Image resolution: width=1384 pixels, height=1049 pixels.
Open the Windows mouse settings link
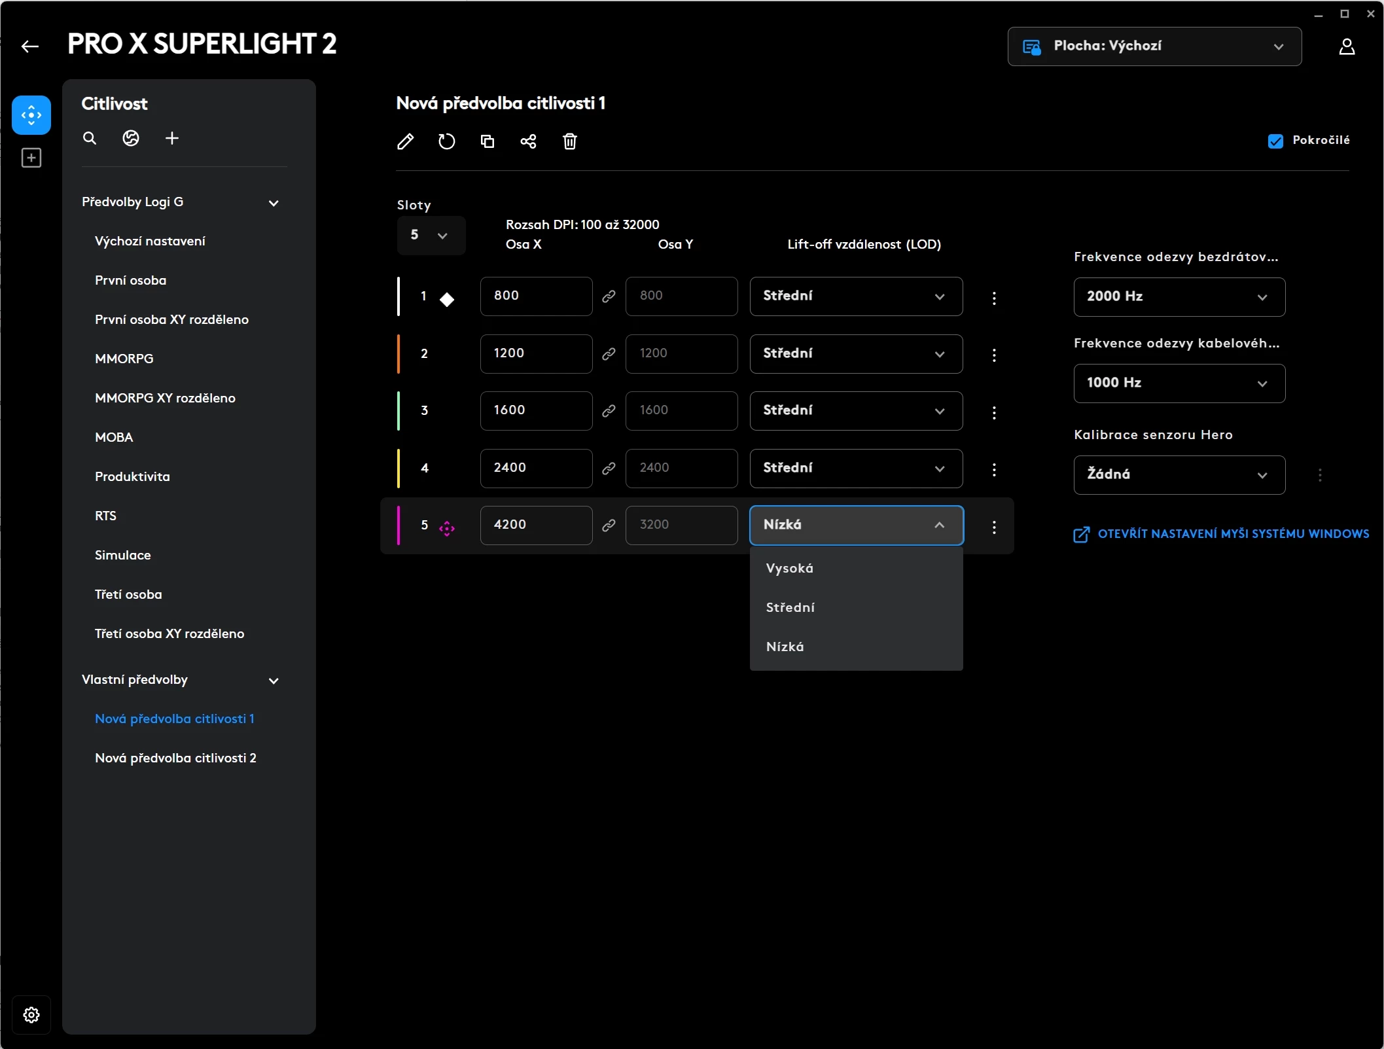(1221, 534)
